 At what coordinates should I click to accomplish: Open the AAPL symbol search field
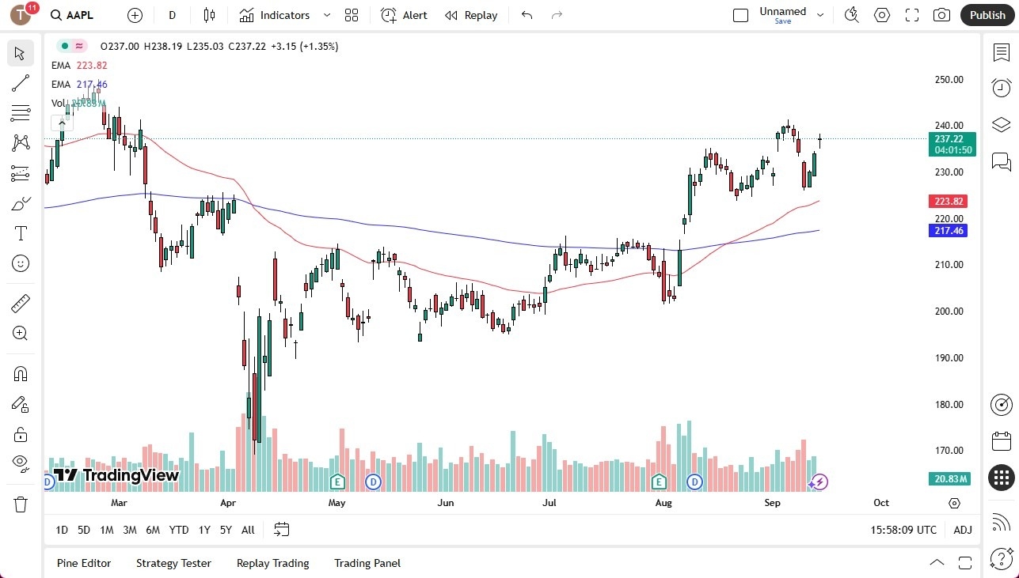tap(72, 15)
